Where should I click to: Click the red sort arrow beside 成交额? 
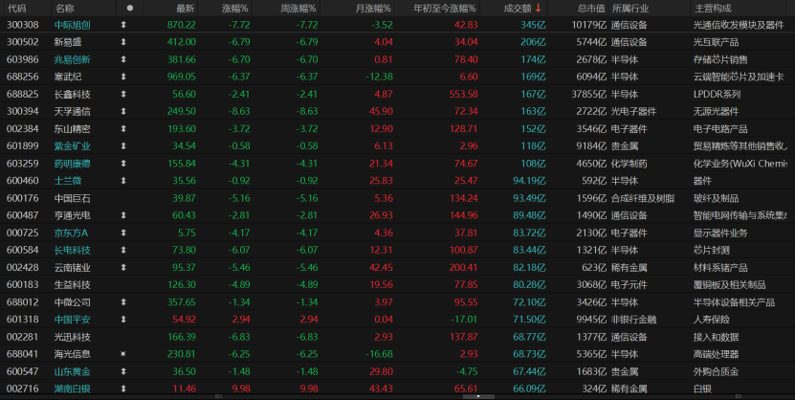coord(539,8)
